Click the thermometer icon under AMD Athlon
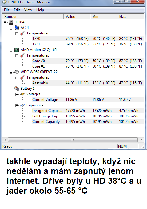This screenshot has width=147, height=209. click(x=22, y=55)
